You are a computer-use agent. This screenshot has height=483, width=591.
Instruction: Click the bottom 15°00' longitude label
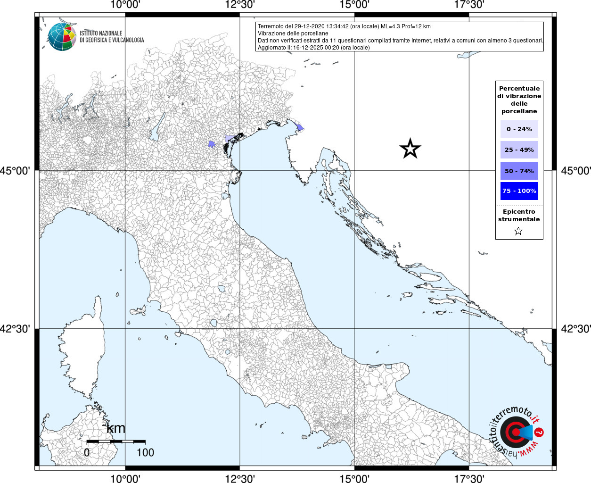coord(354,478)
